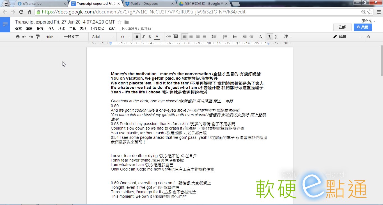Viewport: 383px width, 205px height.
Task: Click the 註解 comments button
Action: (342, 27)
